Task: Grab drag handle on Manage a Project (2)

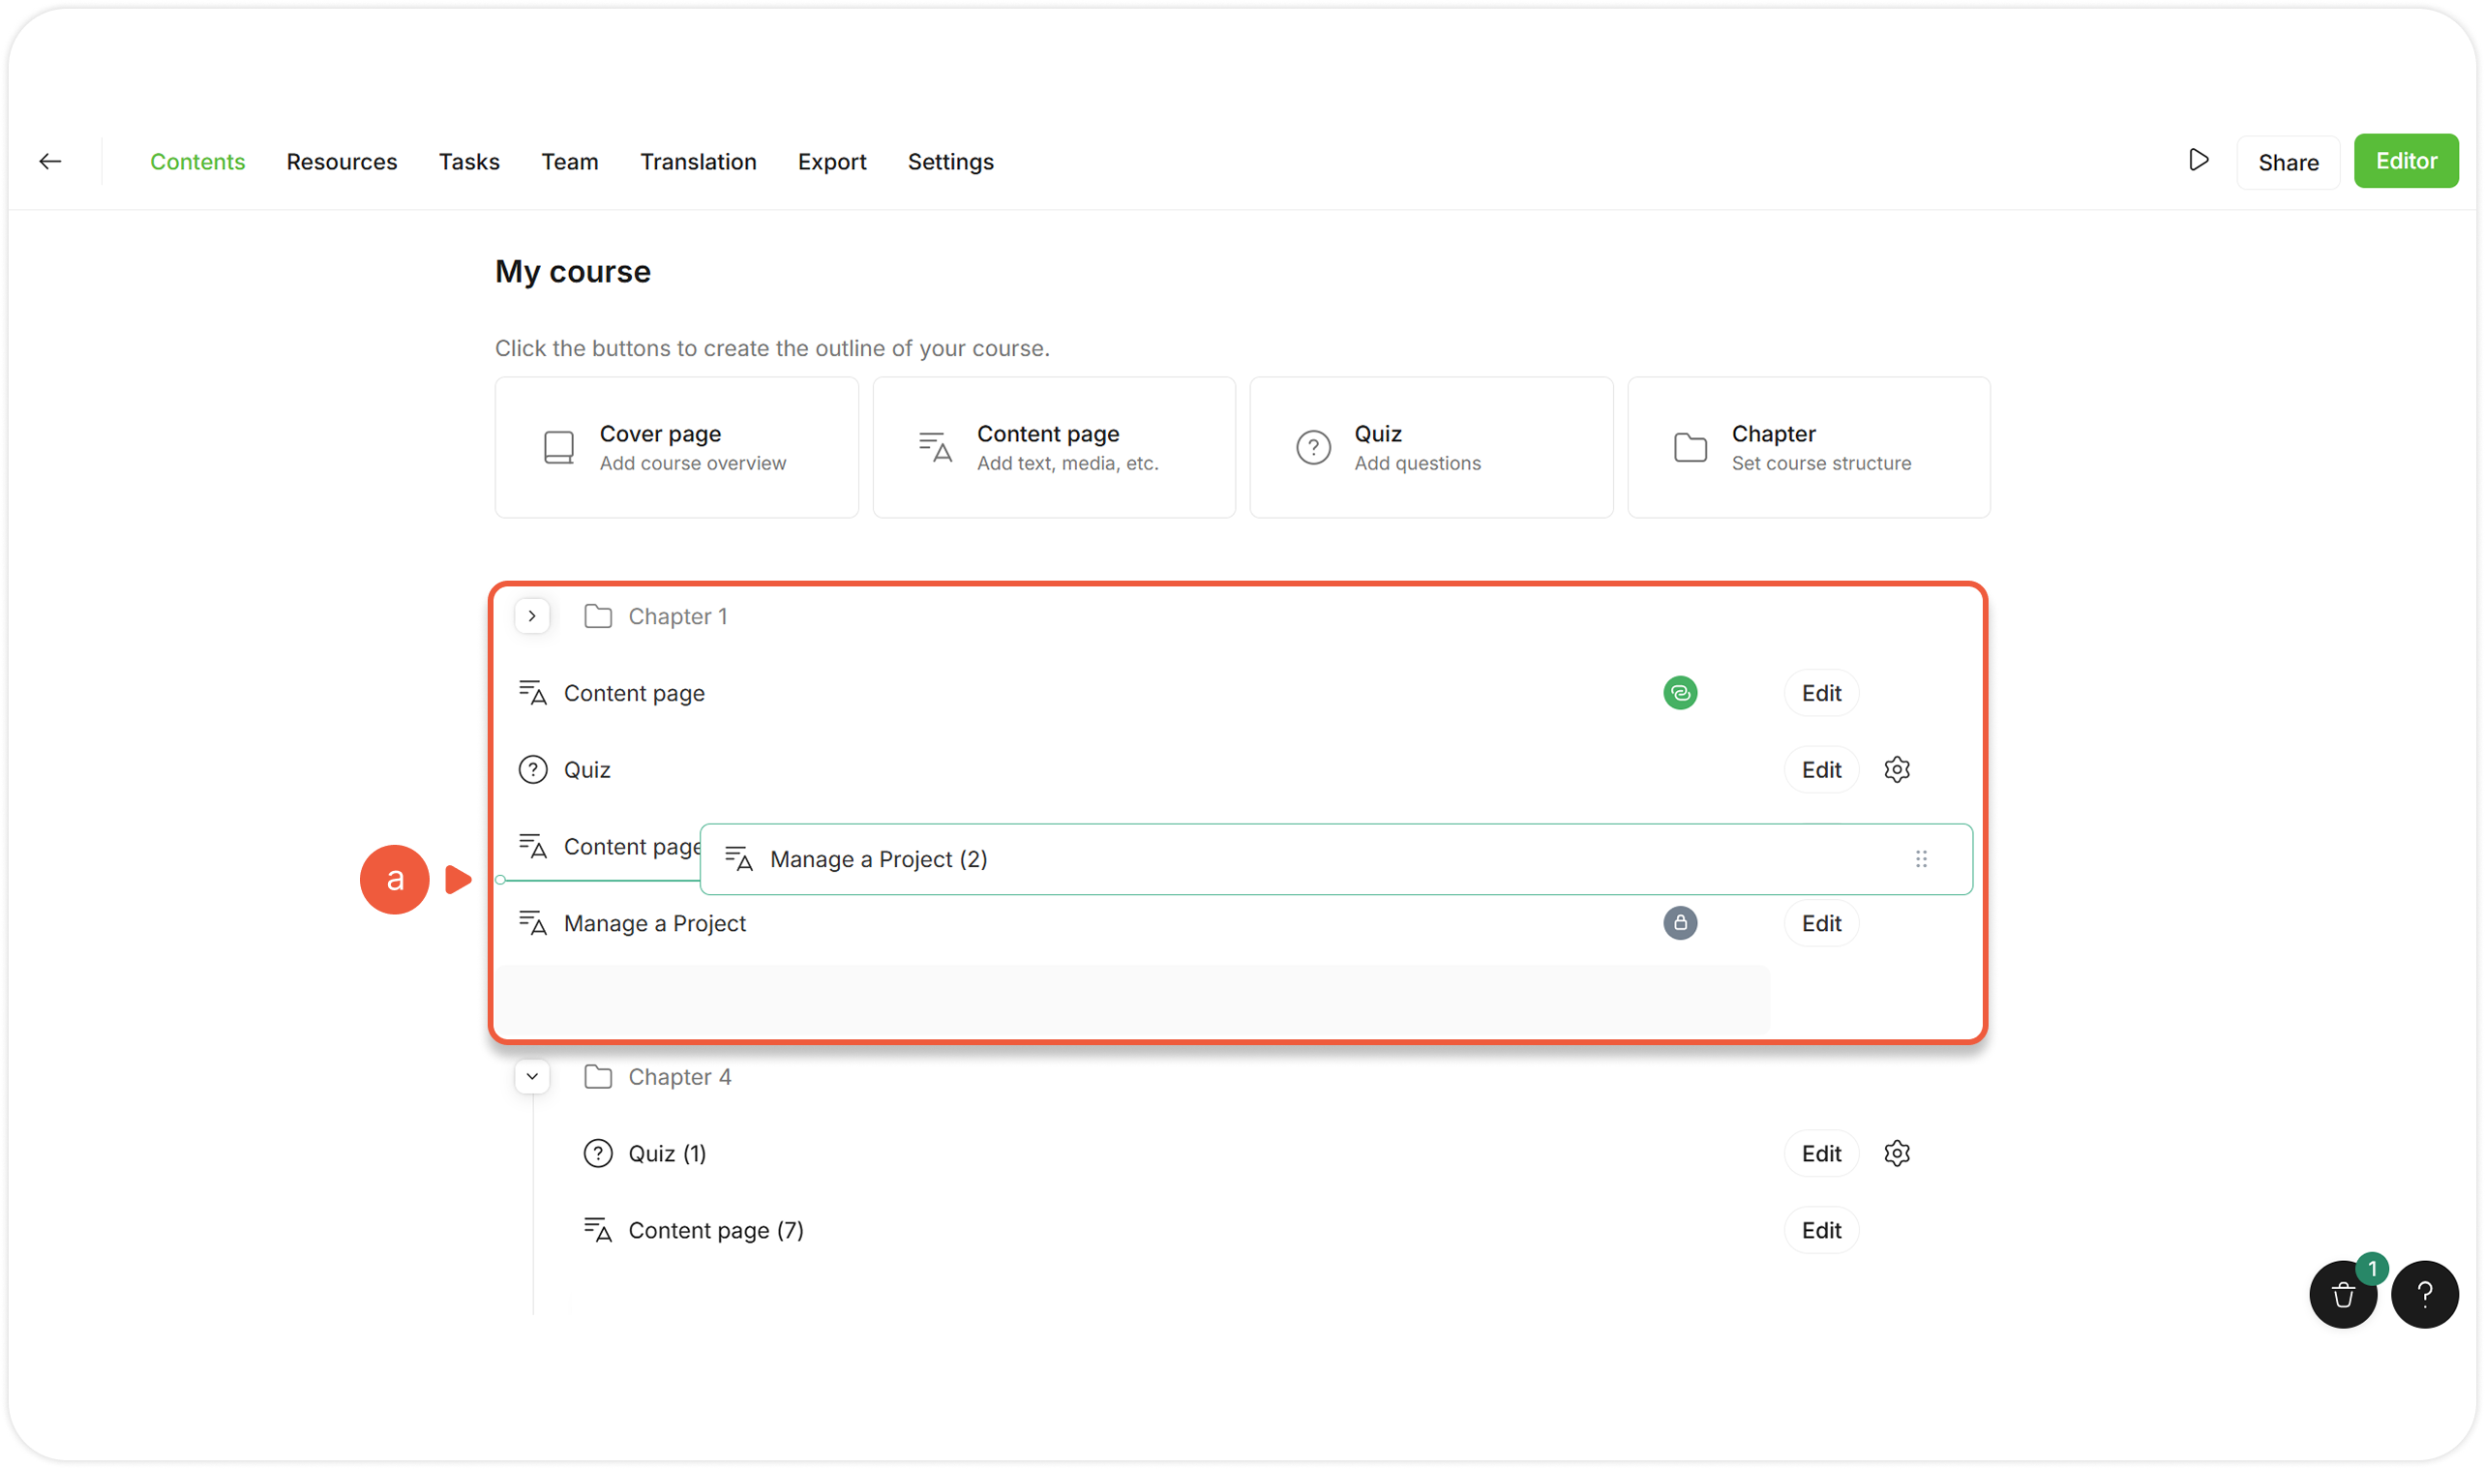Action: 1921,859
